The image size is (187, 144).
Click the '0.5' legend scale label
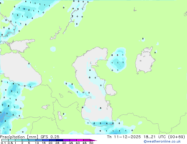(10, 143)
